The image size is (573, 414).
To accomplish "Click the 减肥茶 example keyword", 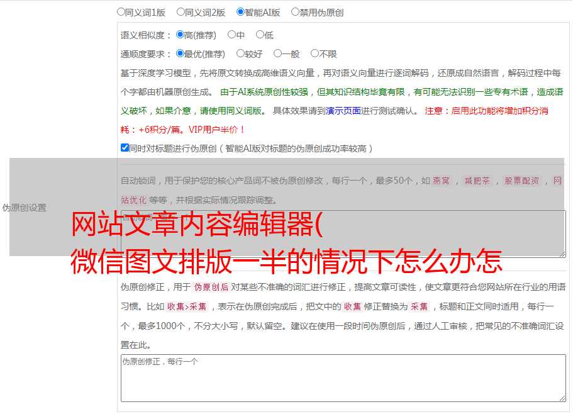I will click(477, 181).
